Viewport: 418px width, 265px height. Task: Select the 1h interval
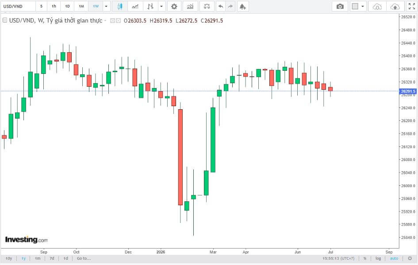click(54, 6)
